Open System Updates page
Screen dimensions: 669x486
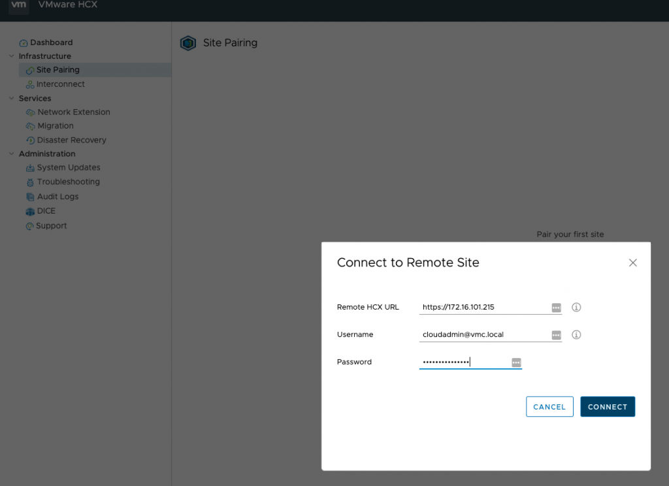pyautogui.click(x=69, y=168)
